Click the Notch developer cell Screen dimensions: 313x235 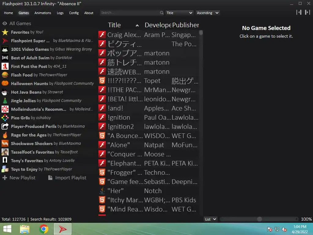tap(153, 191)
